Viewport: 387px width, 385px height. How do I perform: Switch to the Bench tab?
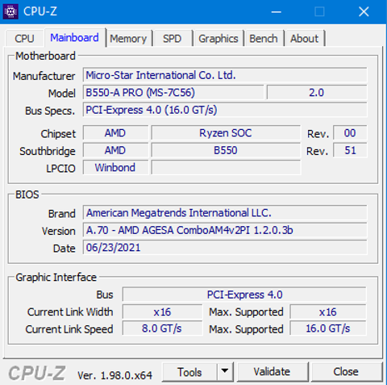click(x=264, y=39)
